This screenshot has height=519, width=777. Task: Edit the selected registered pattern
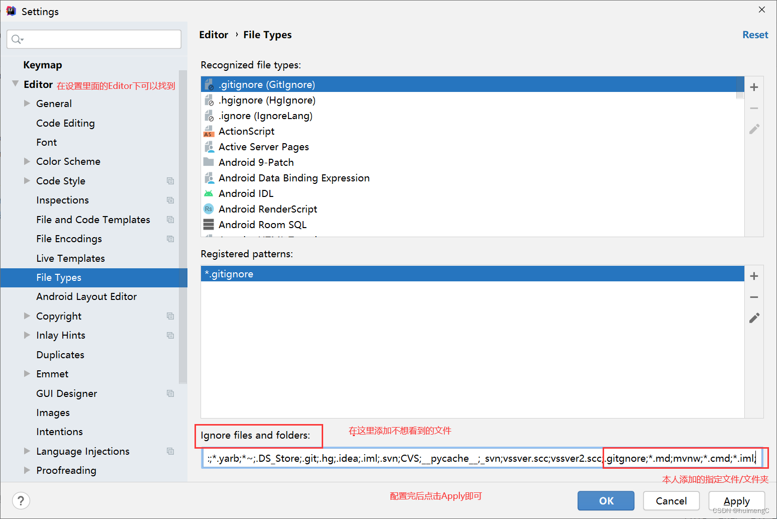coord(754,318)
